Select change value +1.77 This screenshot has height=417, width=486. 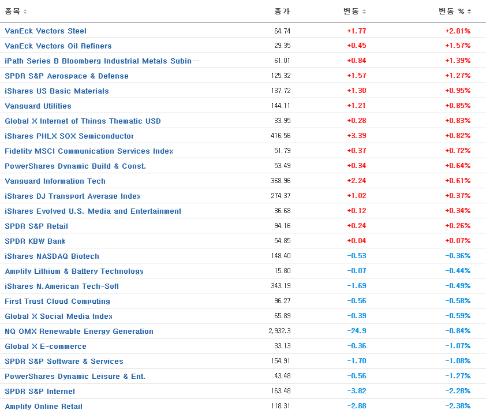[x=357, y=31]
